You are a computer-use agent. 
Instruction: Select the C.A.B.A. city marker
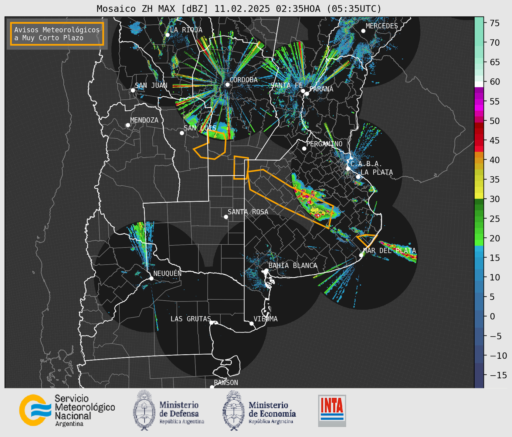(x=348, y=169)
